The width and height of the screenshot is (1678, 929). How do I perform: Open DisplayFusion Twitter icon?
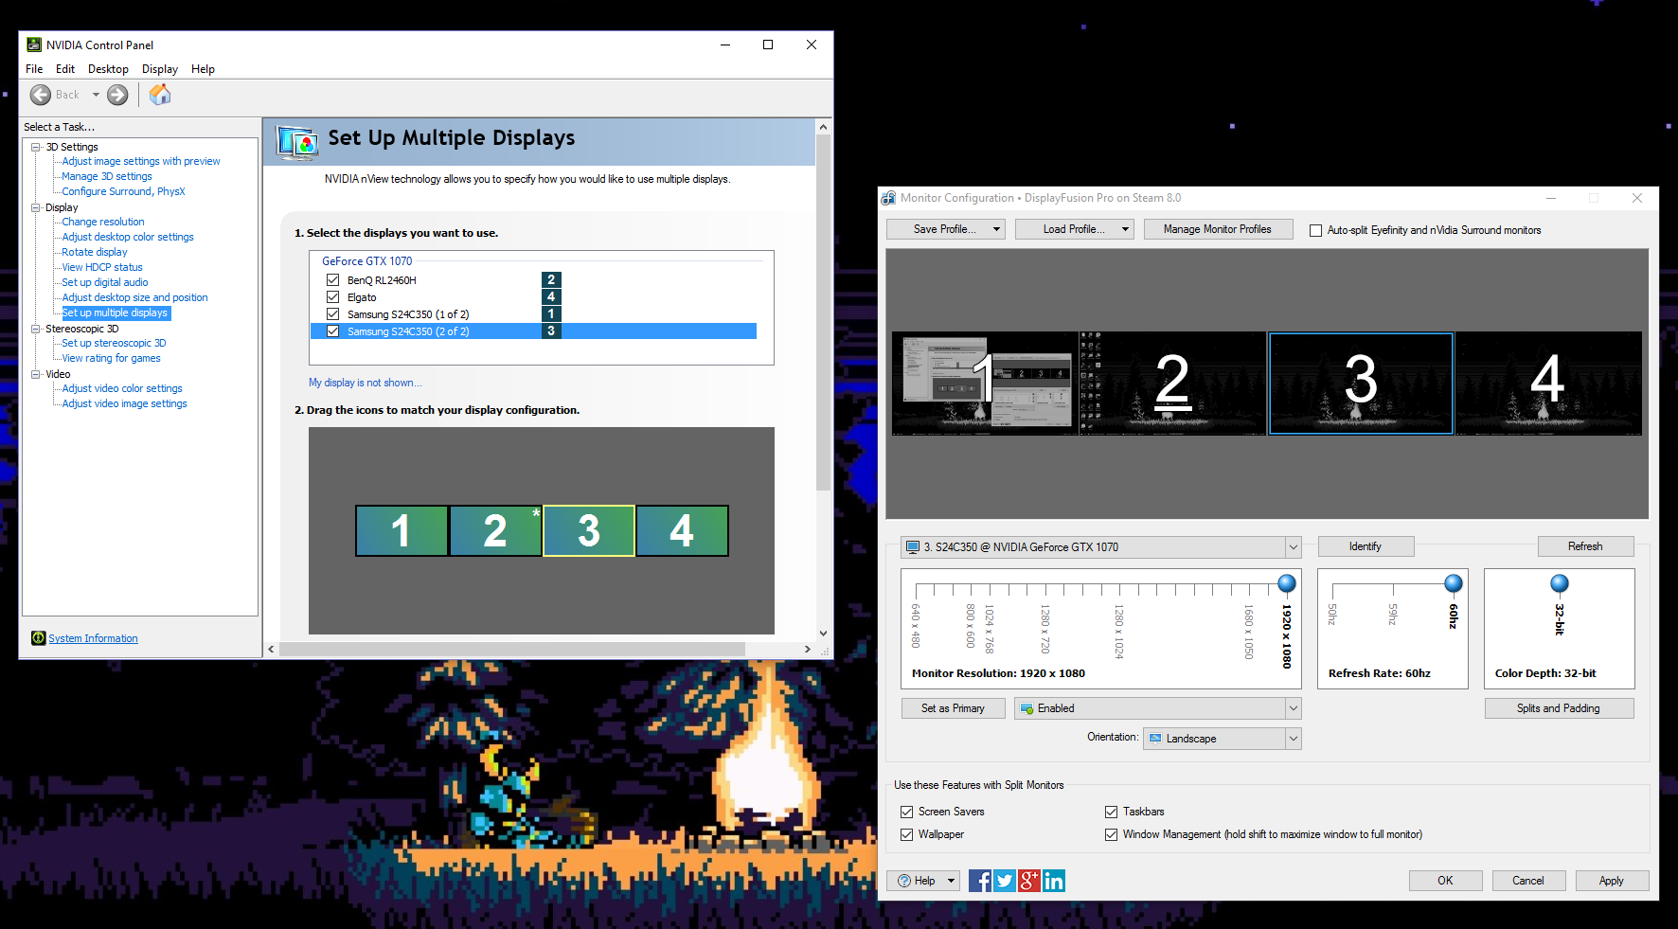point(1005,881)
